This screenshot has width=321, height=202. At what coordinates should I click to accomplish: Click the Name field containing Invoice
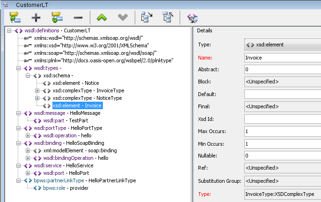283,58
